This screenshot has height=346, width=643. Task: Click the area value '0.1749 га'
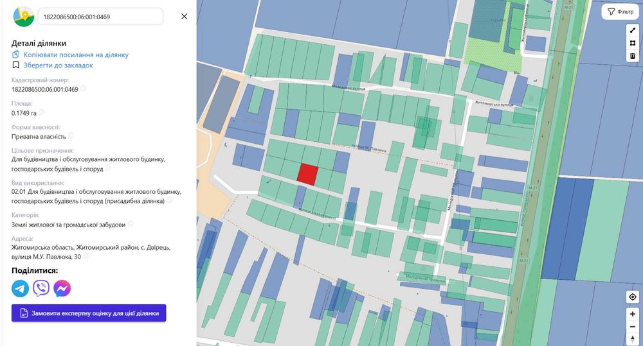tap(24, 113)
